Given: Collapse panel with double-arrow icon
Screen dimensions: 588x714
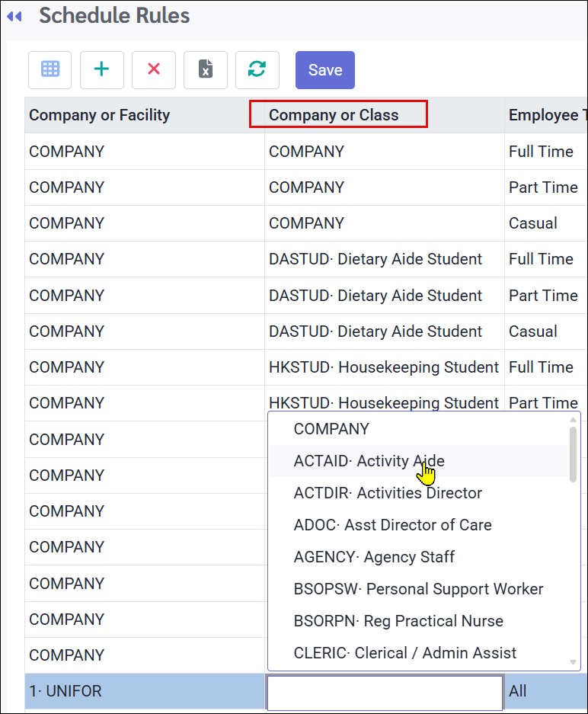Looking at the screenshot, I should (x=14, y=17).
